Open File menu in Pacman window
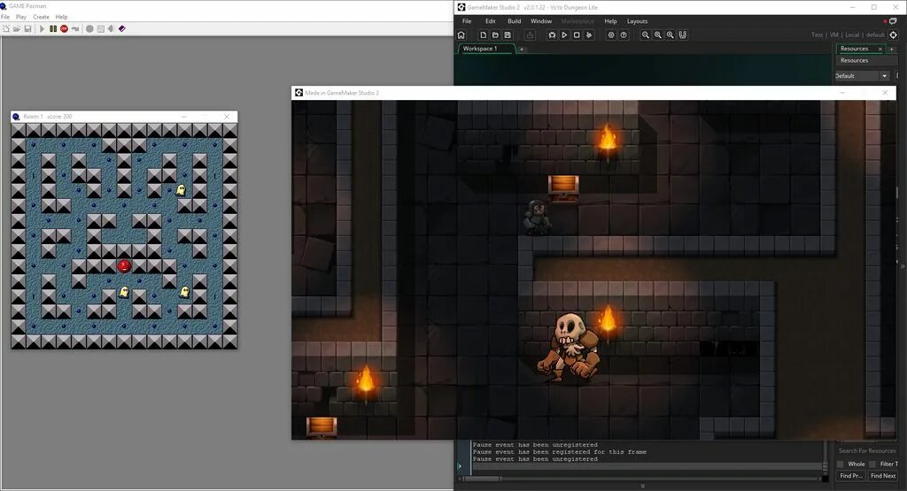Image resolution: width=907 pixels, height=491 pixels. pos(5,17)
